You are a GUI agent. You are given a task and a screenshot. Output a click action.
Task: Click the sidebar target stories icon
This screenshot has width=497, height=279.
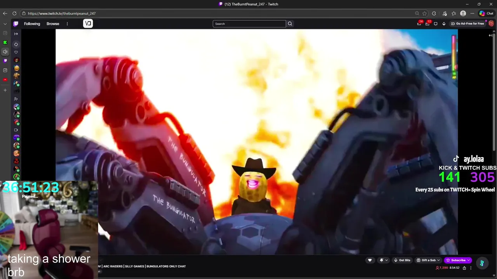[x=16, y=44]
